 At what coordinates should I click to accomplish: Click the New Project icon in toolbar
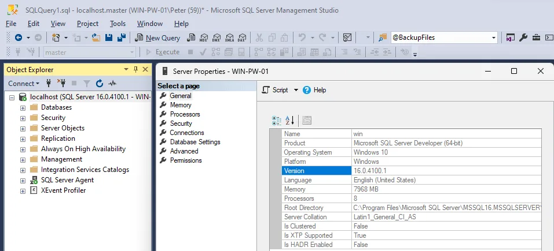tap(56, 38)
